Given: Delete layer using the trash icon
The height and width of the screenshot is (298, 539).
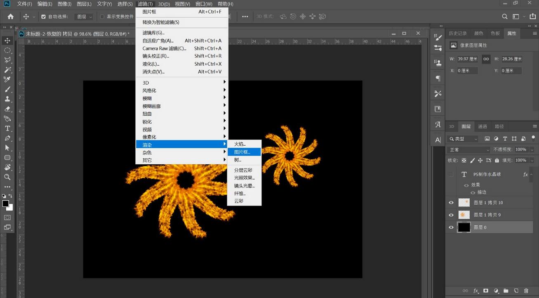Looking at the screenshot, I should pos(526,291).
